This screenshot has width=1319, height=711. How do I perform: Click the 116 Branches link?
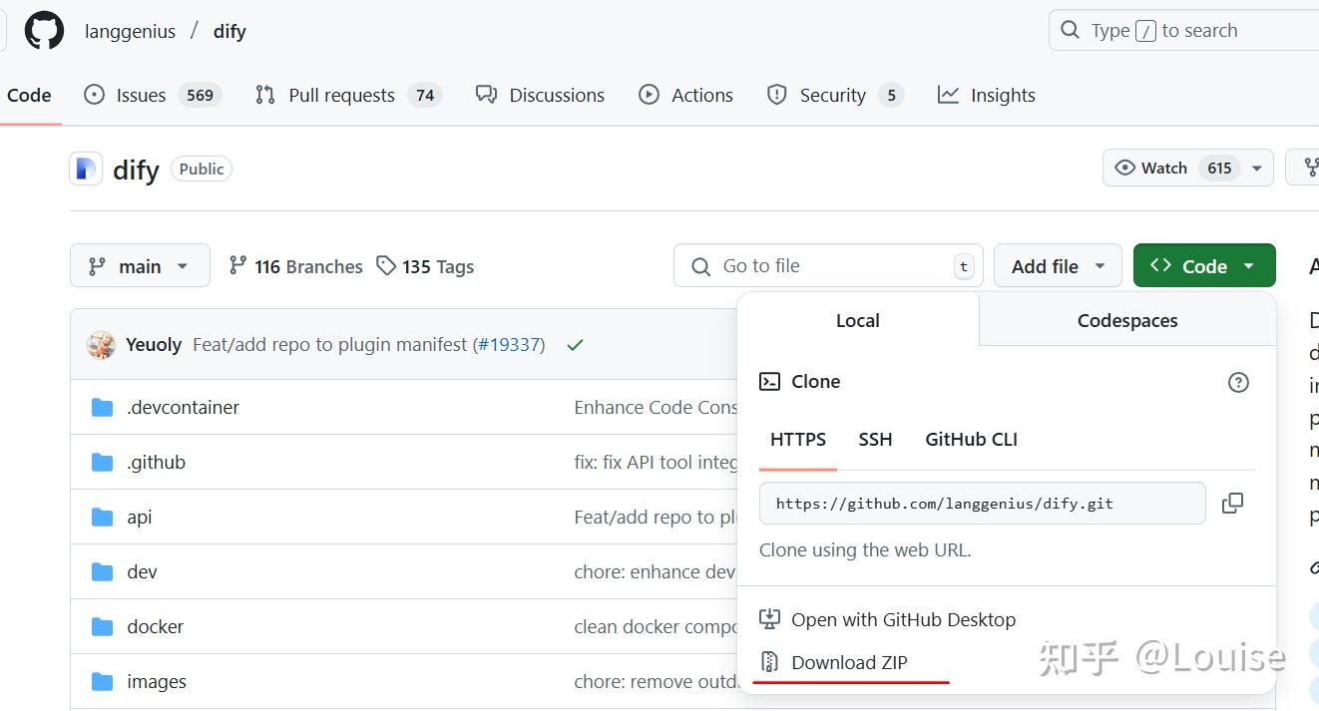coord(295,266)
